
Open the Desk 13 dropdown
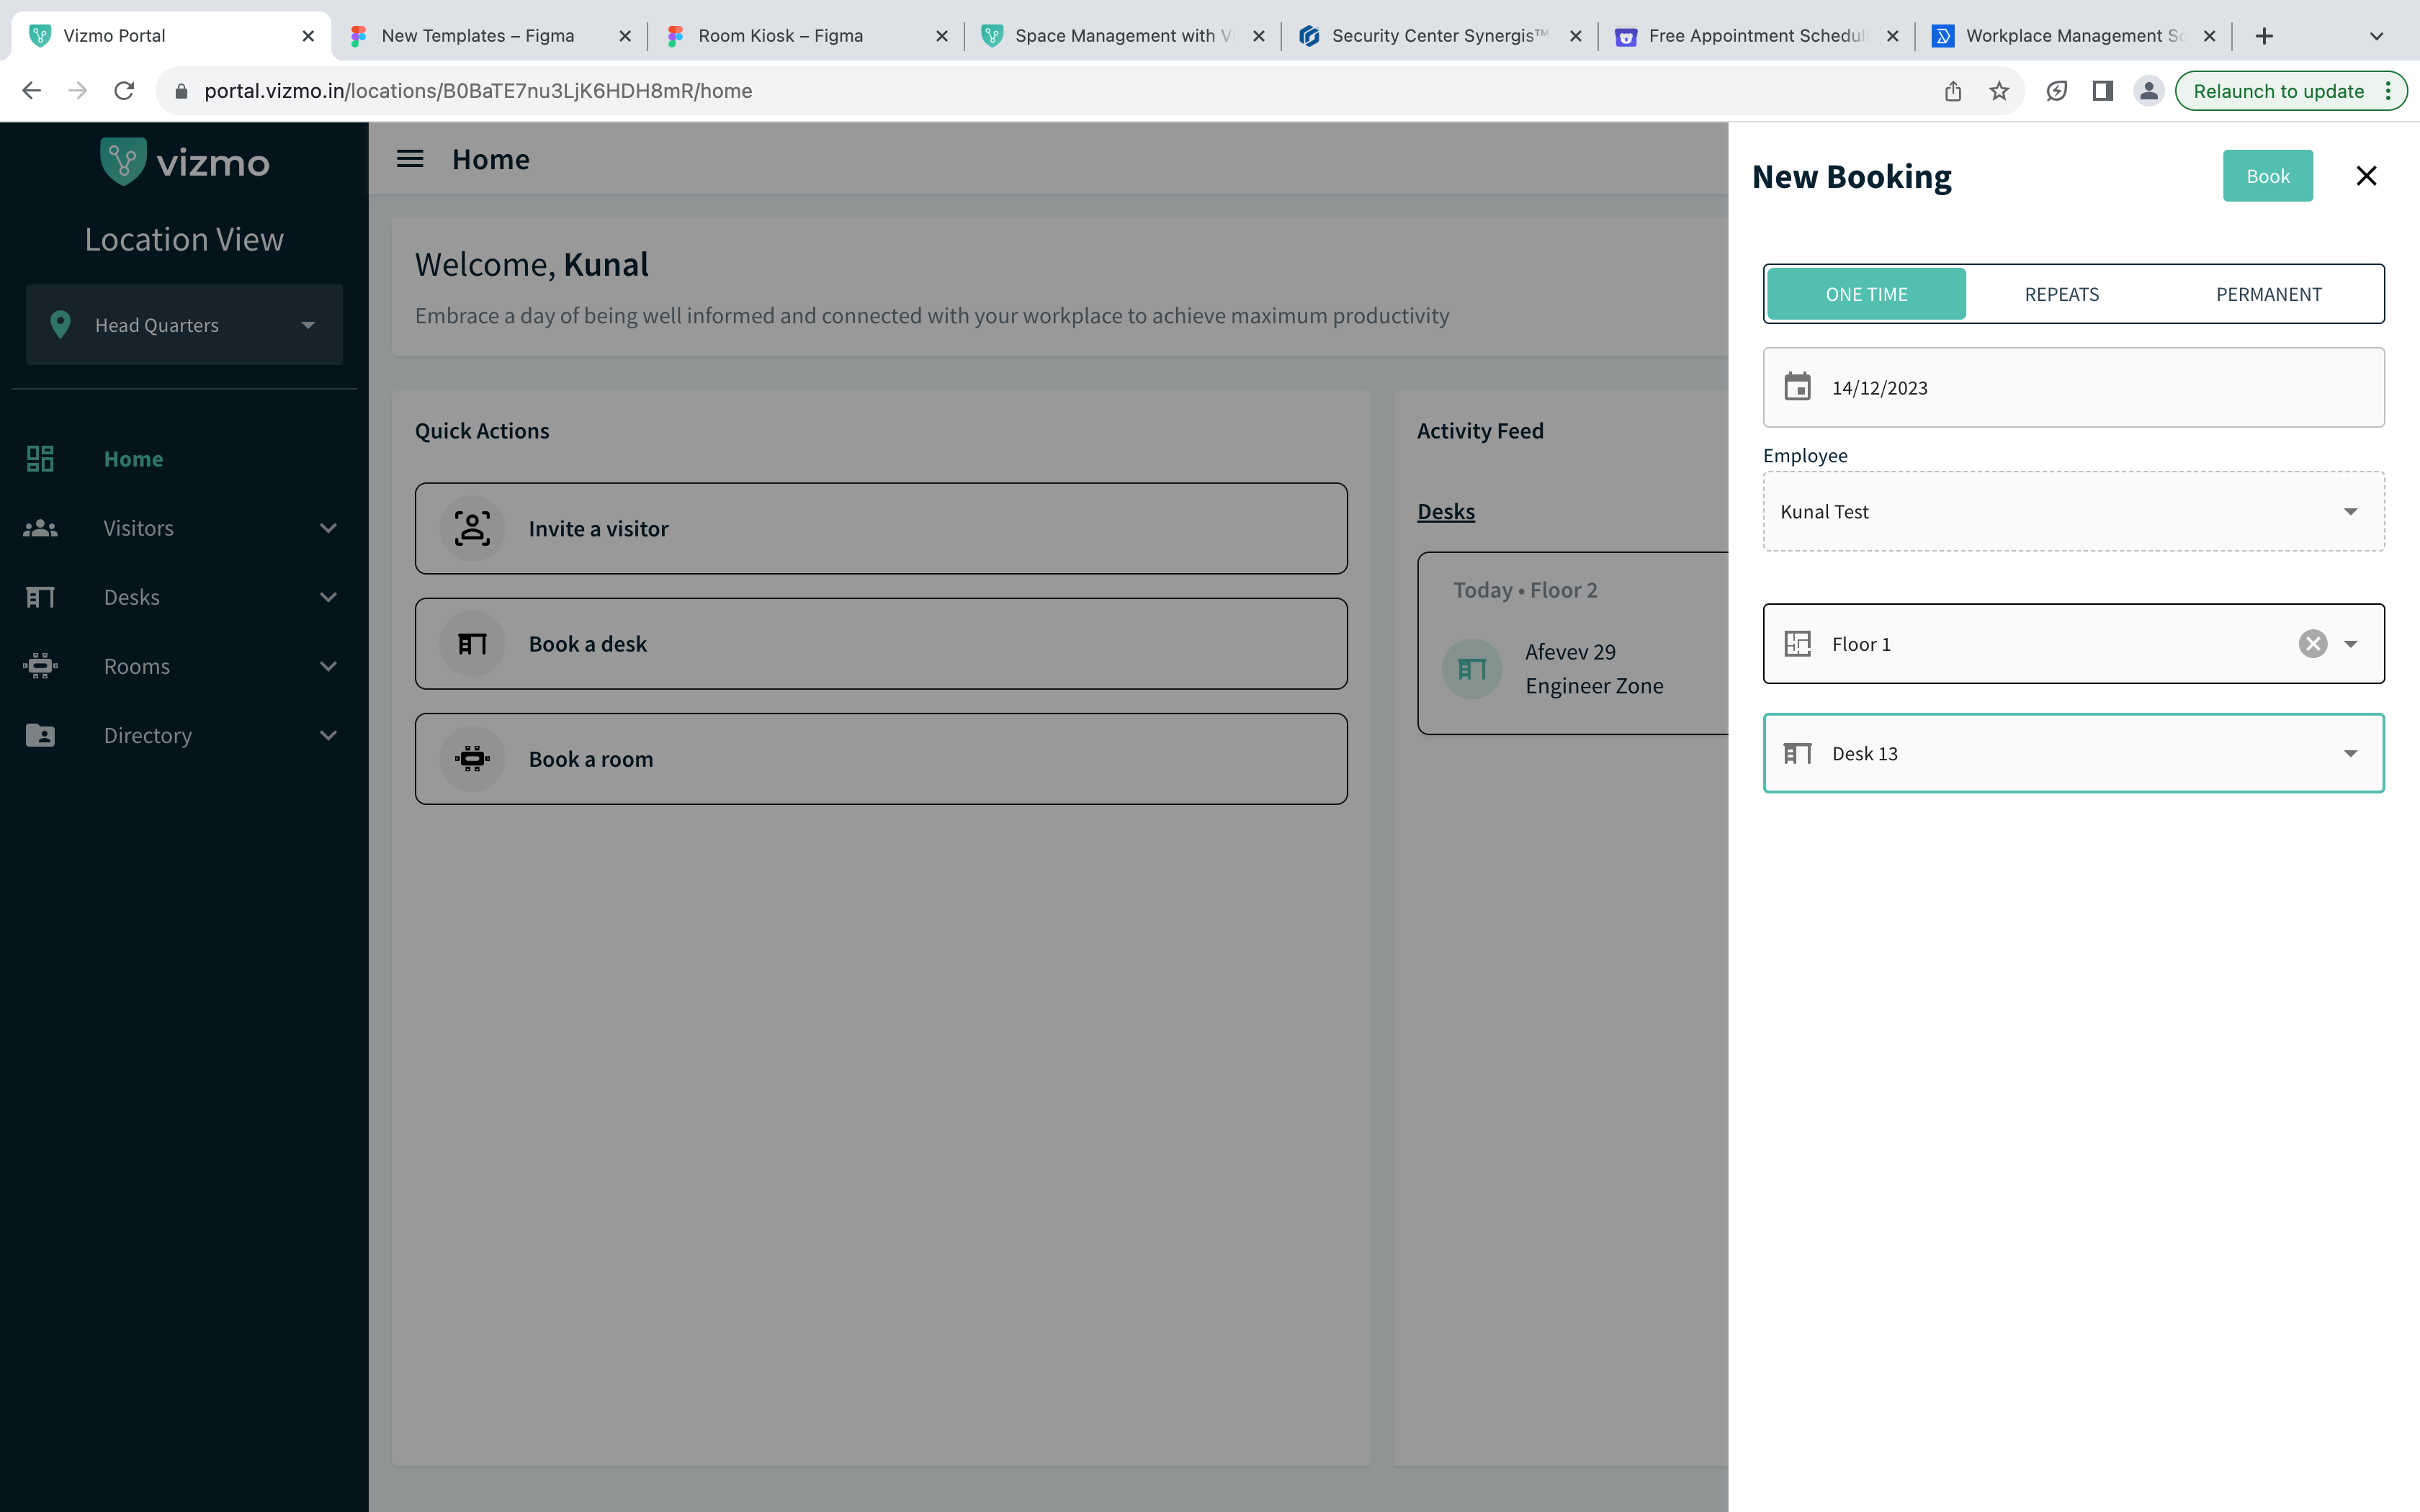tap(2072, 753)
